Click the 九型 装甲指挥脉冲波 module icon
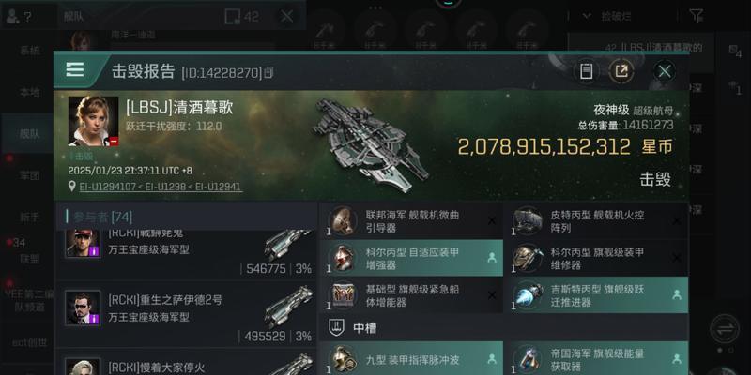The image size is (751, 375). tap(343, 359)
